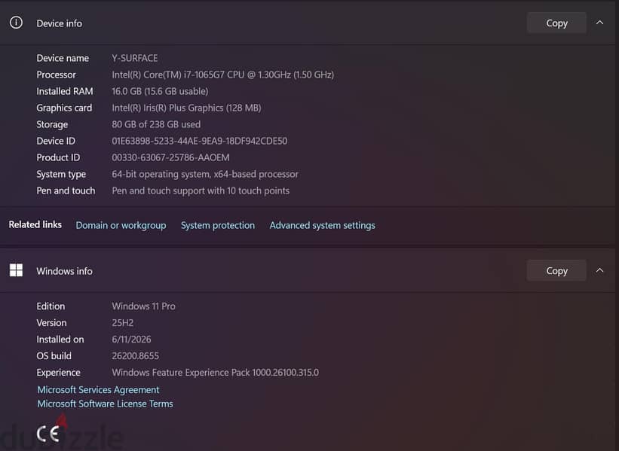Click the Graphics card label
This screenshot has width=619, height=451.
click(64, 108)
